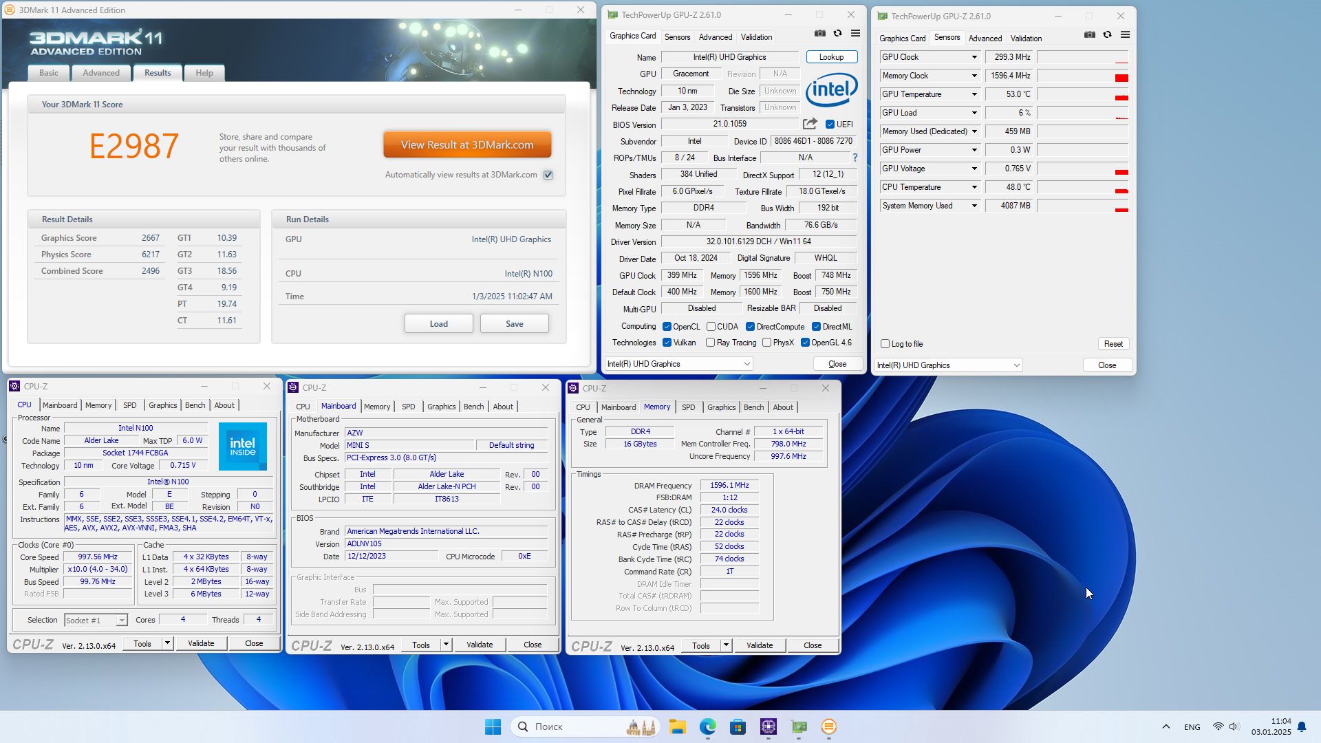
Task: Click Save button in Run Details
Action: pos(515,324)
